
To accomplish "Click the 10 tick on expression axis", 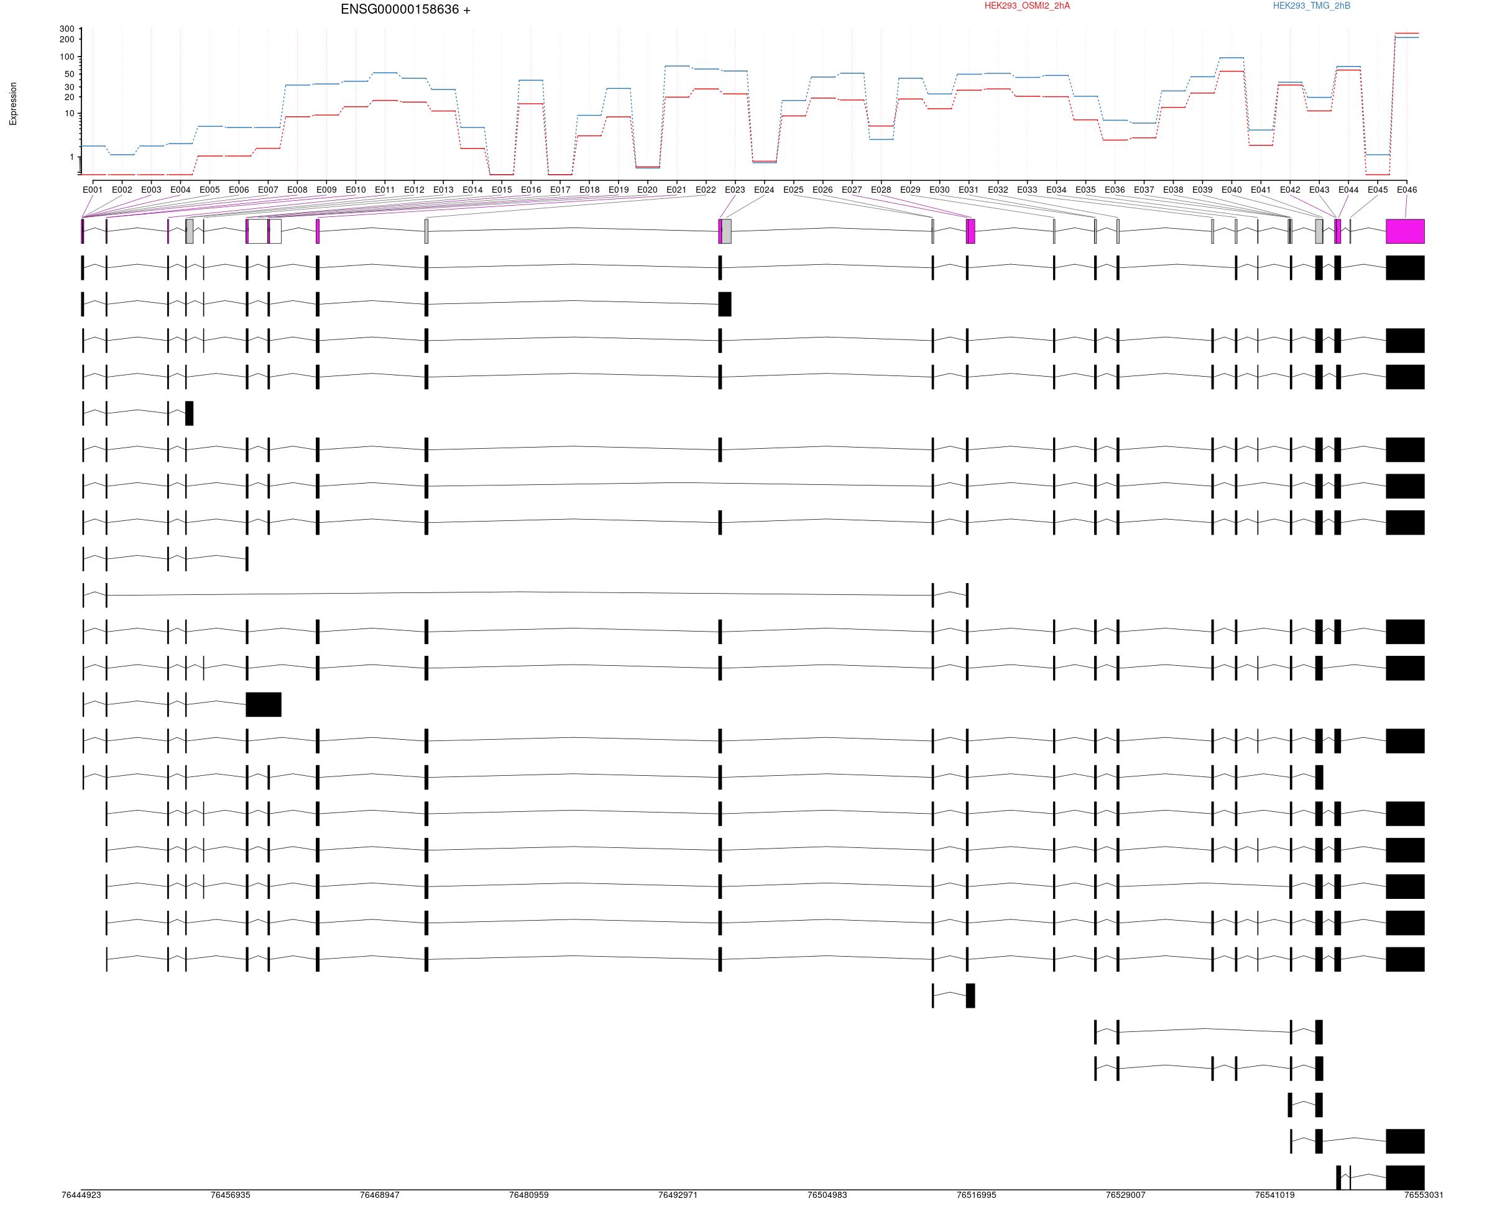I will coord(70,113).
